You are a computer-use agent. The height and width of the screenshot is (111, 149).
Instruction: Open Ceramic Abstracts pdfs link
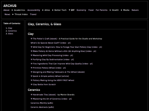pyautogui.click(x=42, y=107)
